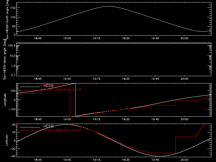Viewport: 216px width, 162px height.
Task: Click the 'Sun-HESSI-Moon angle [deg]' axis title
Action: click(x=5, y=59)
